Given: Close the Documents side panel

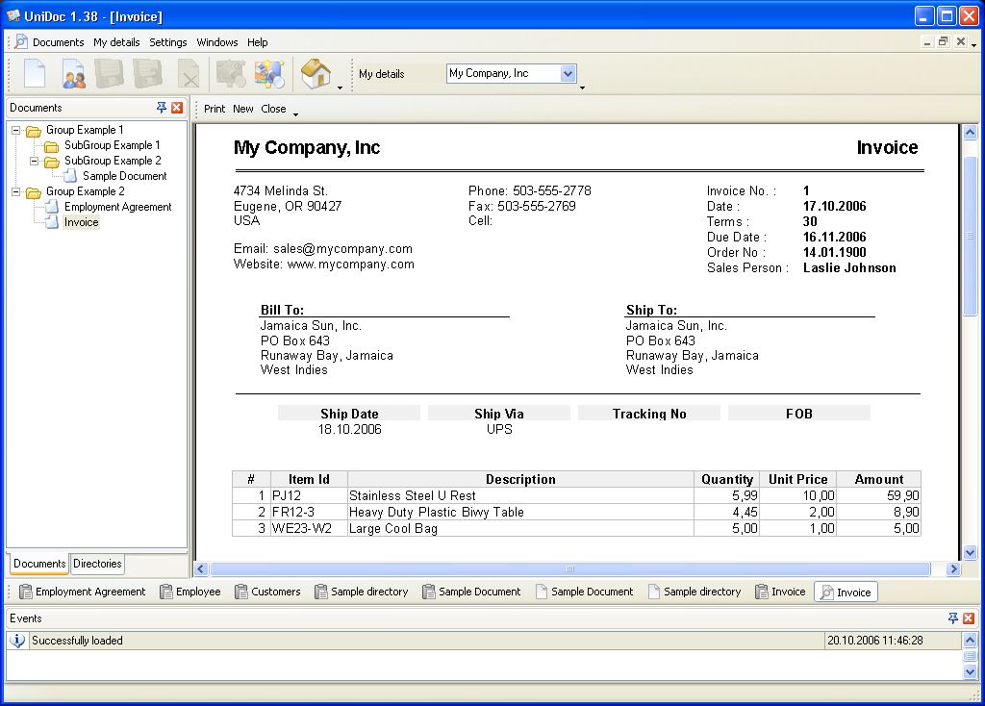Looking at the screenshot, I should (x=177, y=108).
